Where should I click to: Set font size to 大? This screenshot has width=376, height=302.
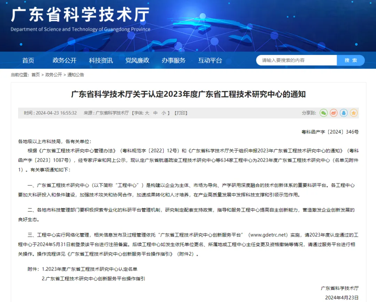[x=147, y=113]
